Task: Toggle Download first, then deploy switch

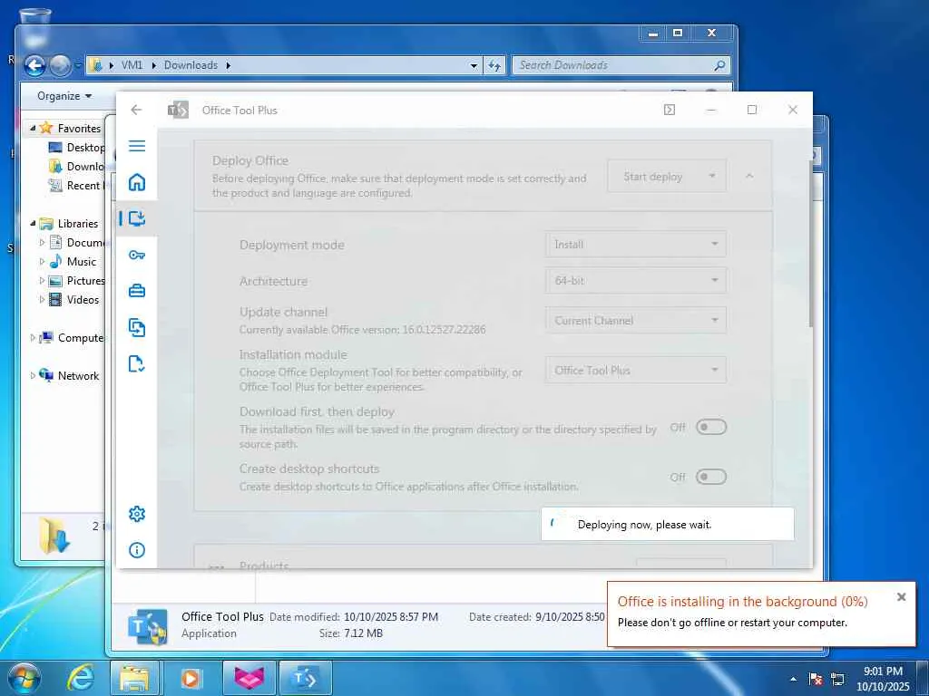Action: 711,427
